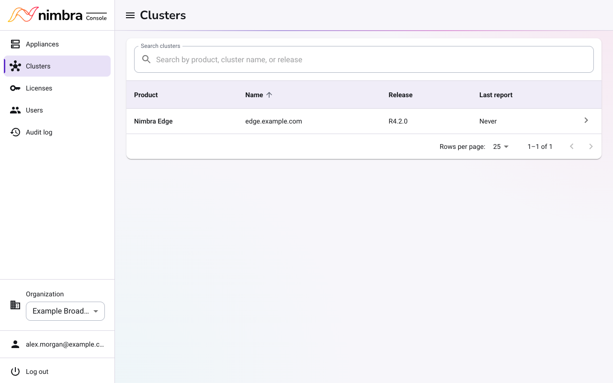The width and height of the screenshot is (613, 383).
Task: Click the Nimbra Console logo
Action: point(57,15)
